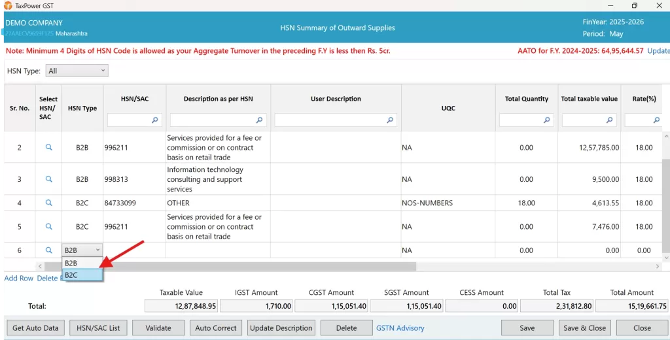Click the bottom Delete button

pos(347,328)
